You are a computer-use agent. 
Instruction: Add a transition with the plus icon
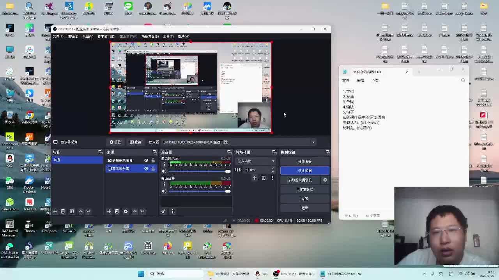click(x=255, y=178)
